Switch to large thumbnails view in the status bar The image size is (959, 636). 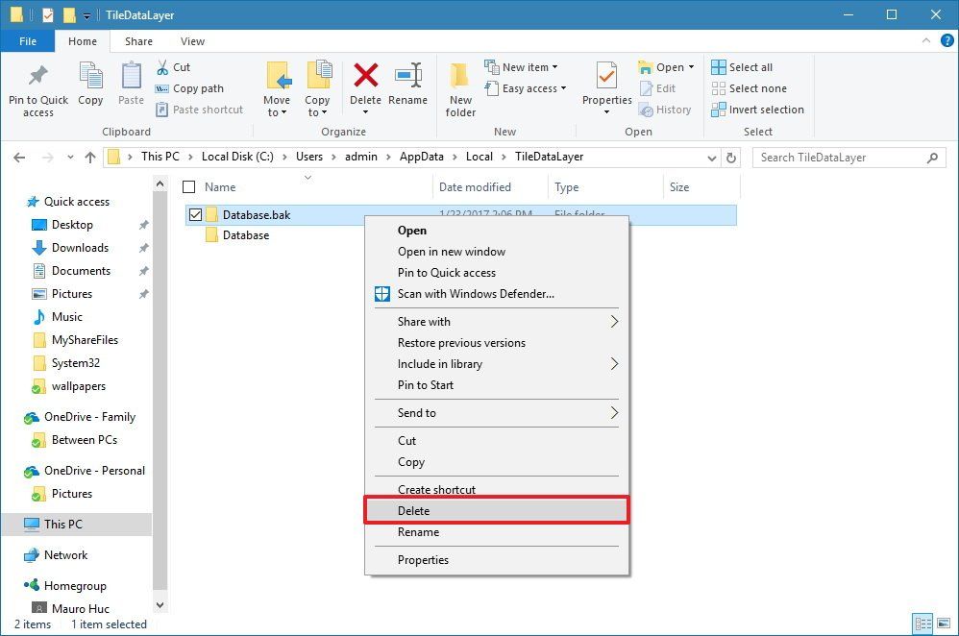pos(946,624)
